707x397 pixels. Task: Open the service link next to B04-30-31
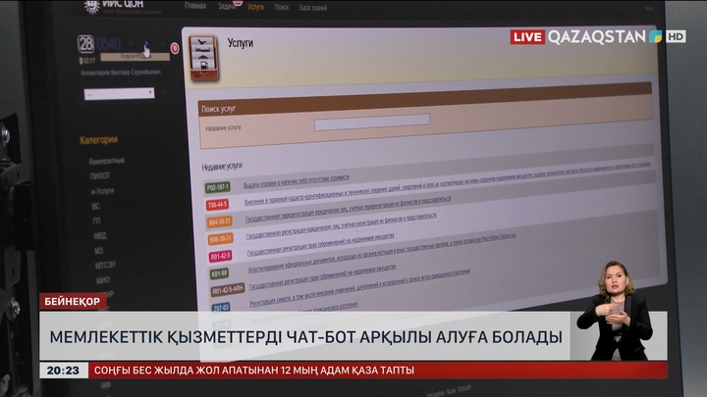click(348, 209)
